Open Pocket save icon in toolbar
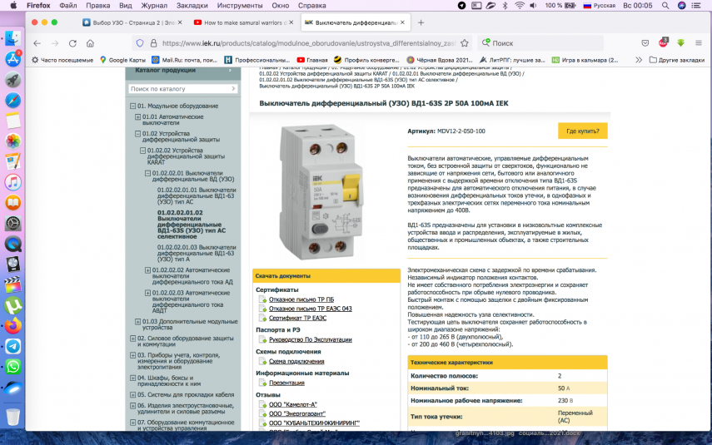The height and width of the screenshot is (445, 712). [645, 43]
